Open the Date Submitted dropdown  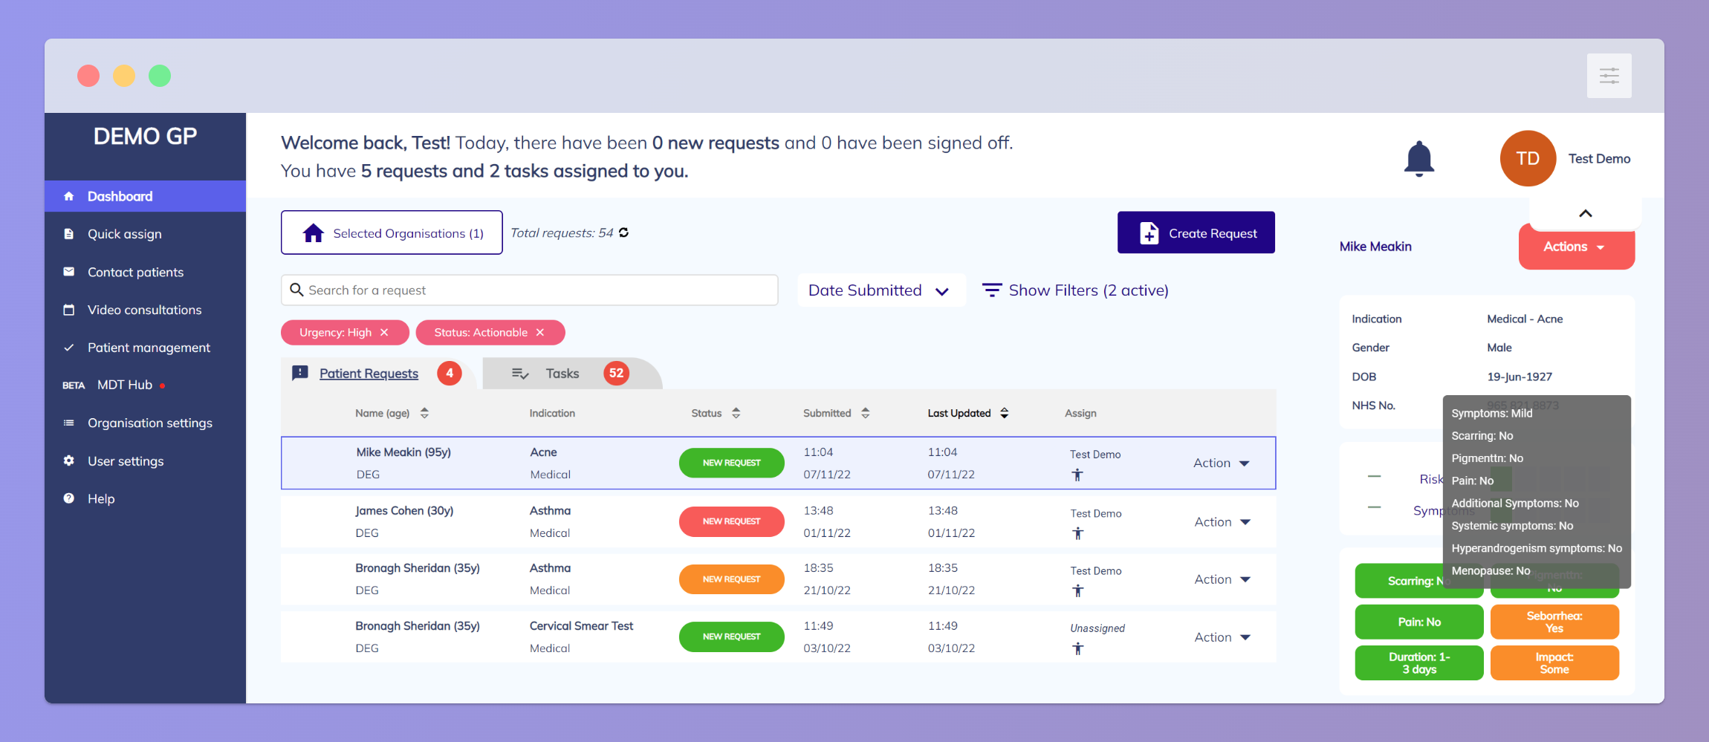coord(880,290)
